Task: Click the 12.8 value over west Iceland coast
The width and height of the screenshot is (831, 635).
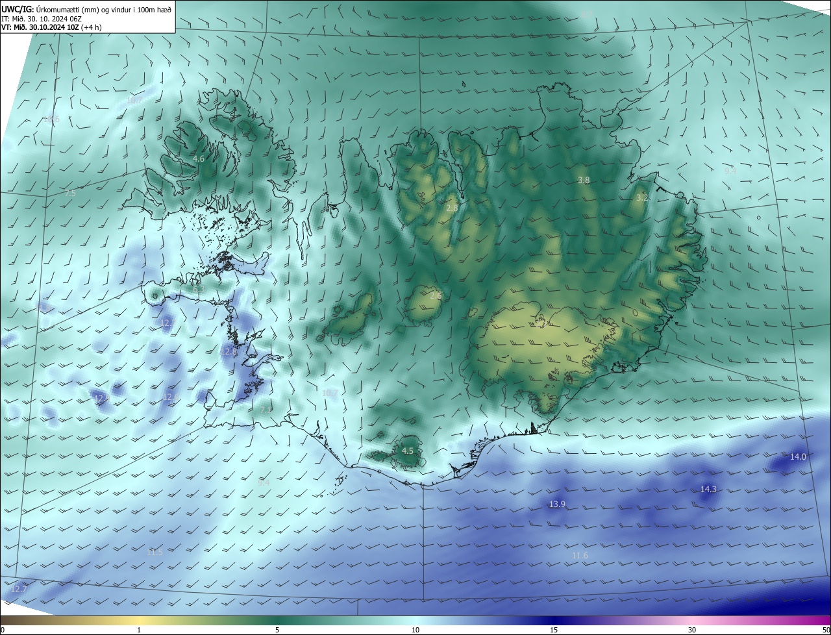Action: (229, 351)
